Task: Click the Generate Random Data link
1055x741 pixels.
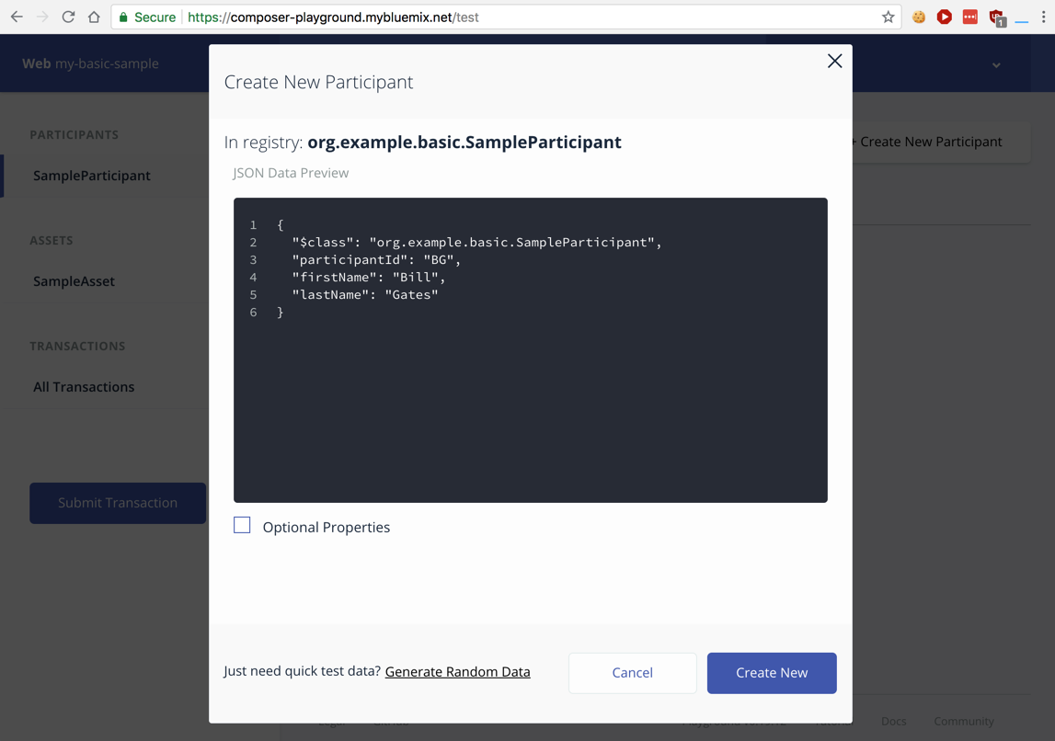Action: pyautogui.click(x=457, y=672)
